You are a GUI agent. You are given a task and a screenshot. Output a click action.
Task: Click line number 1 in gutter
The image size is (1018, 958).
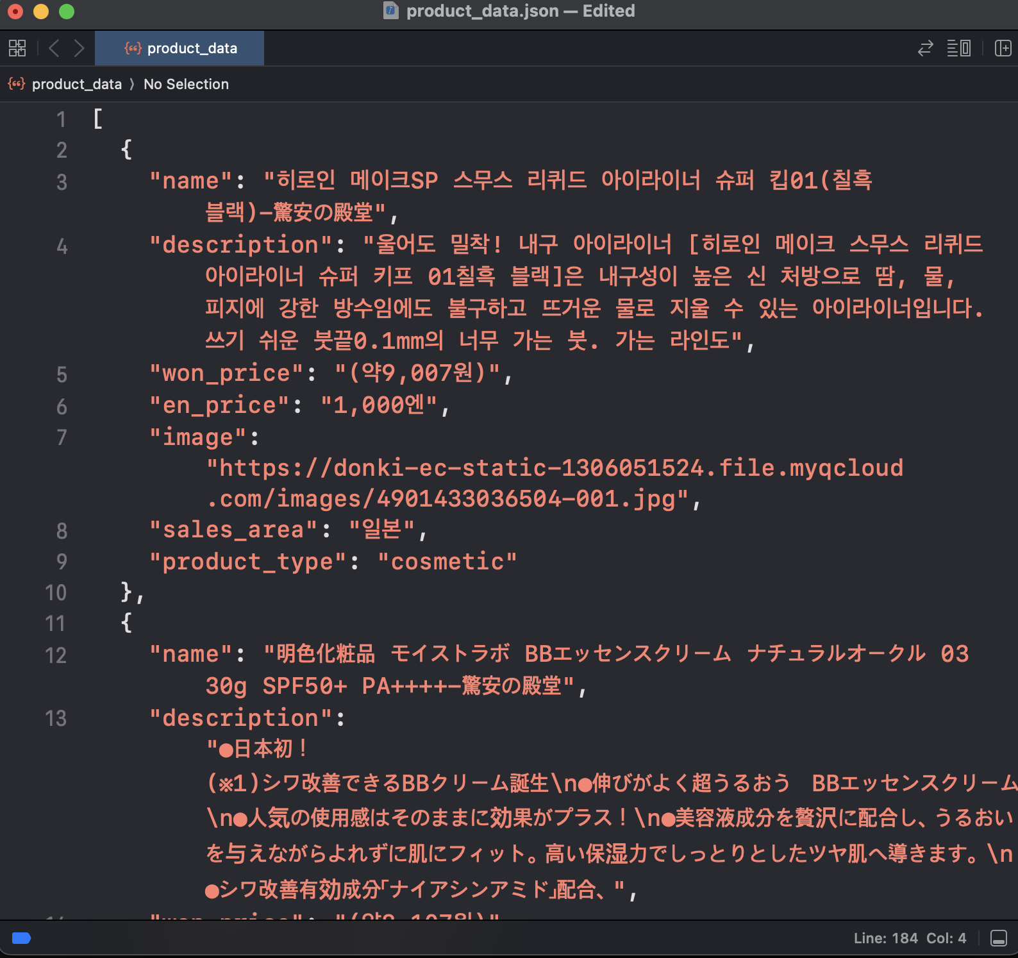click(62, 119)
